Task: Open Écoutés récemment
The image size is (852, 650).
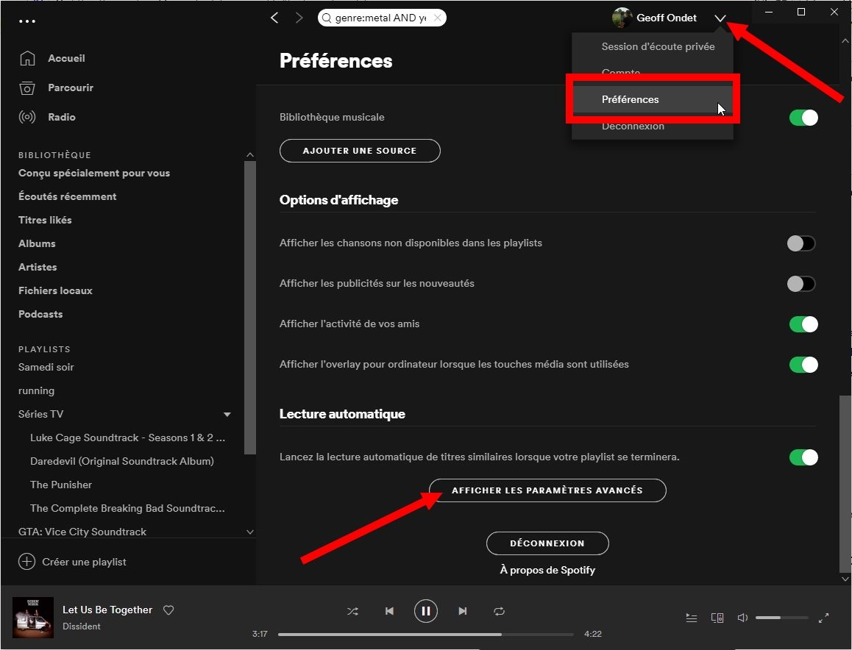Action: (x=68, y=196)
